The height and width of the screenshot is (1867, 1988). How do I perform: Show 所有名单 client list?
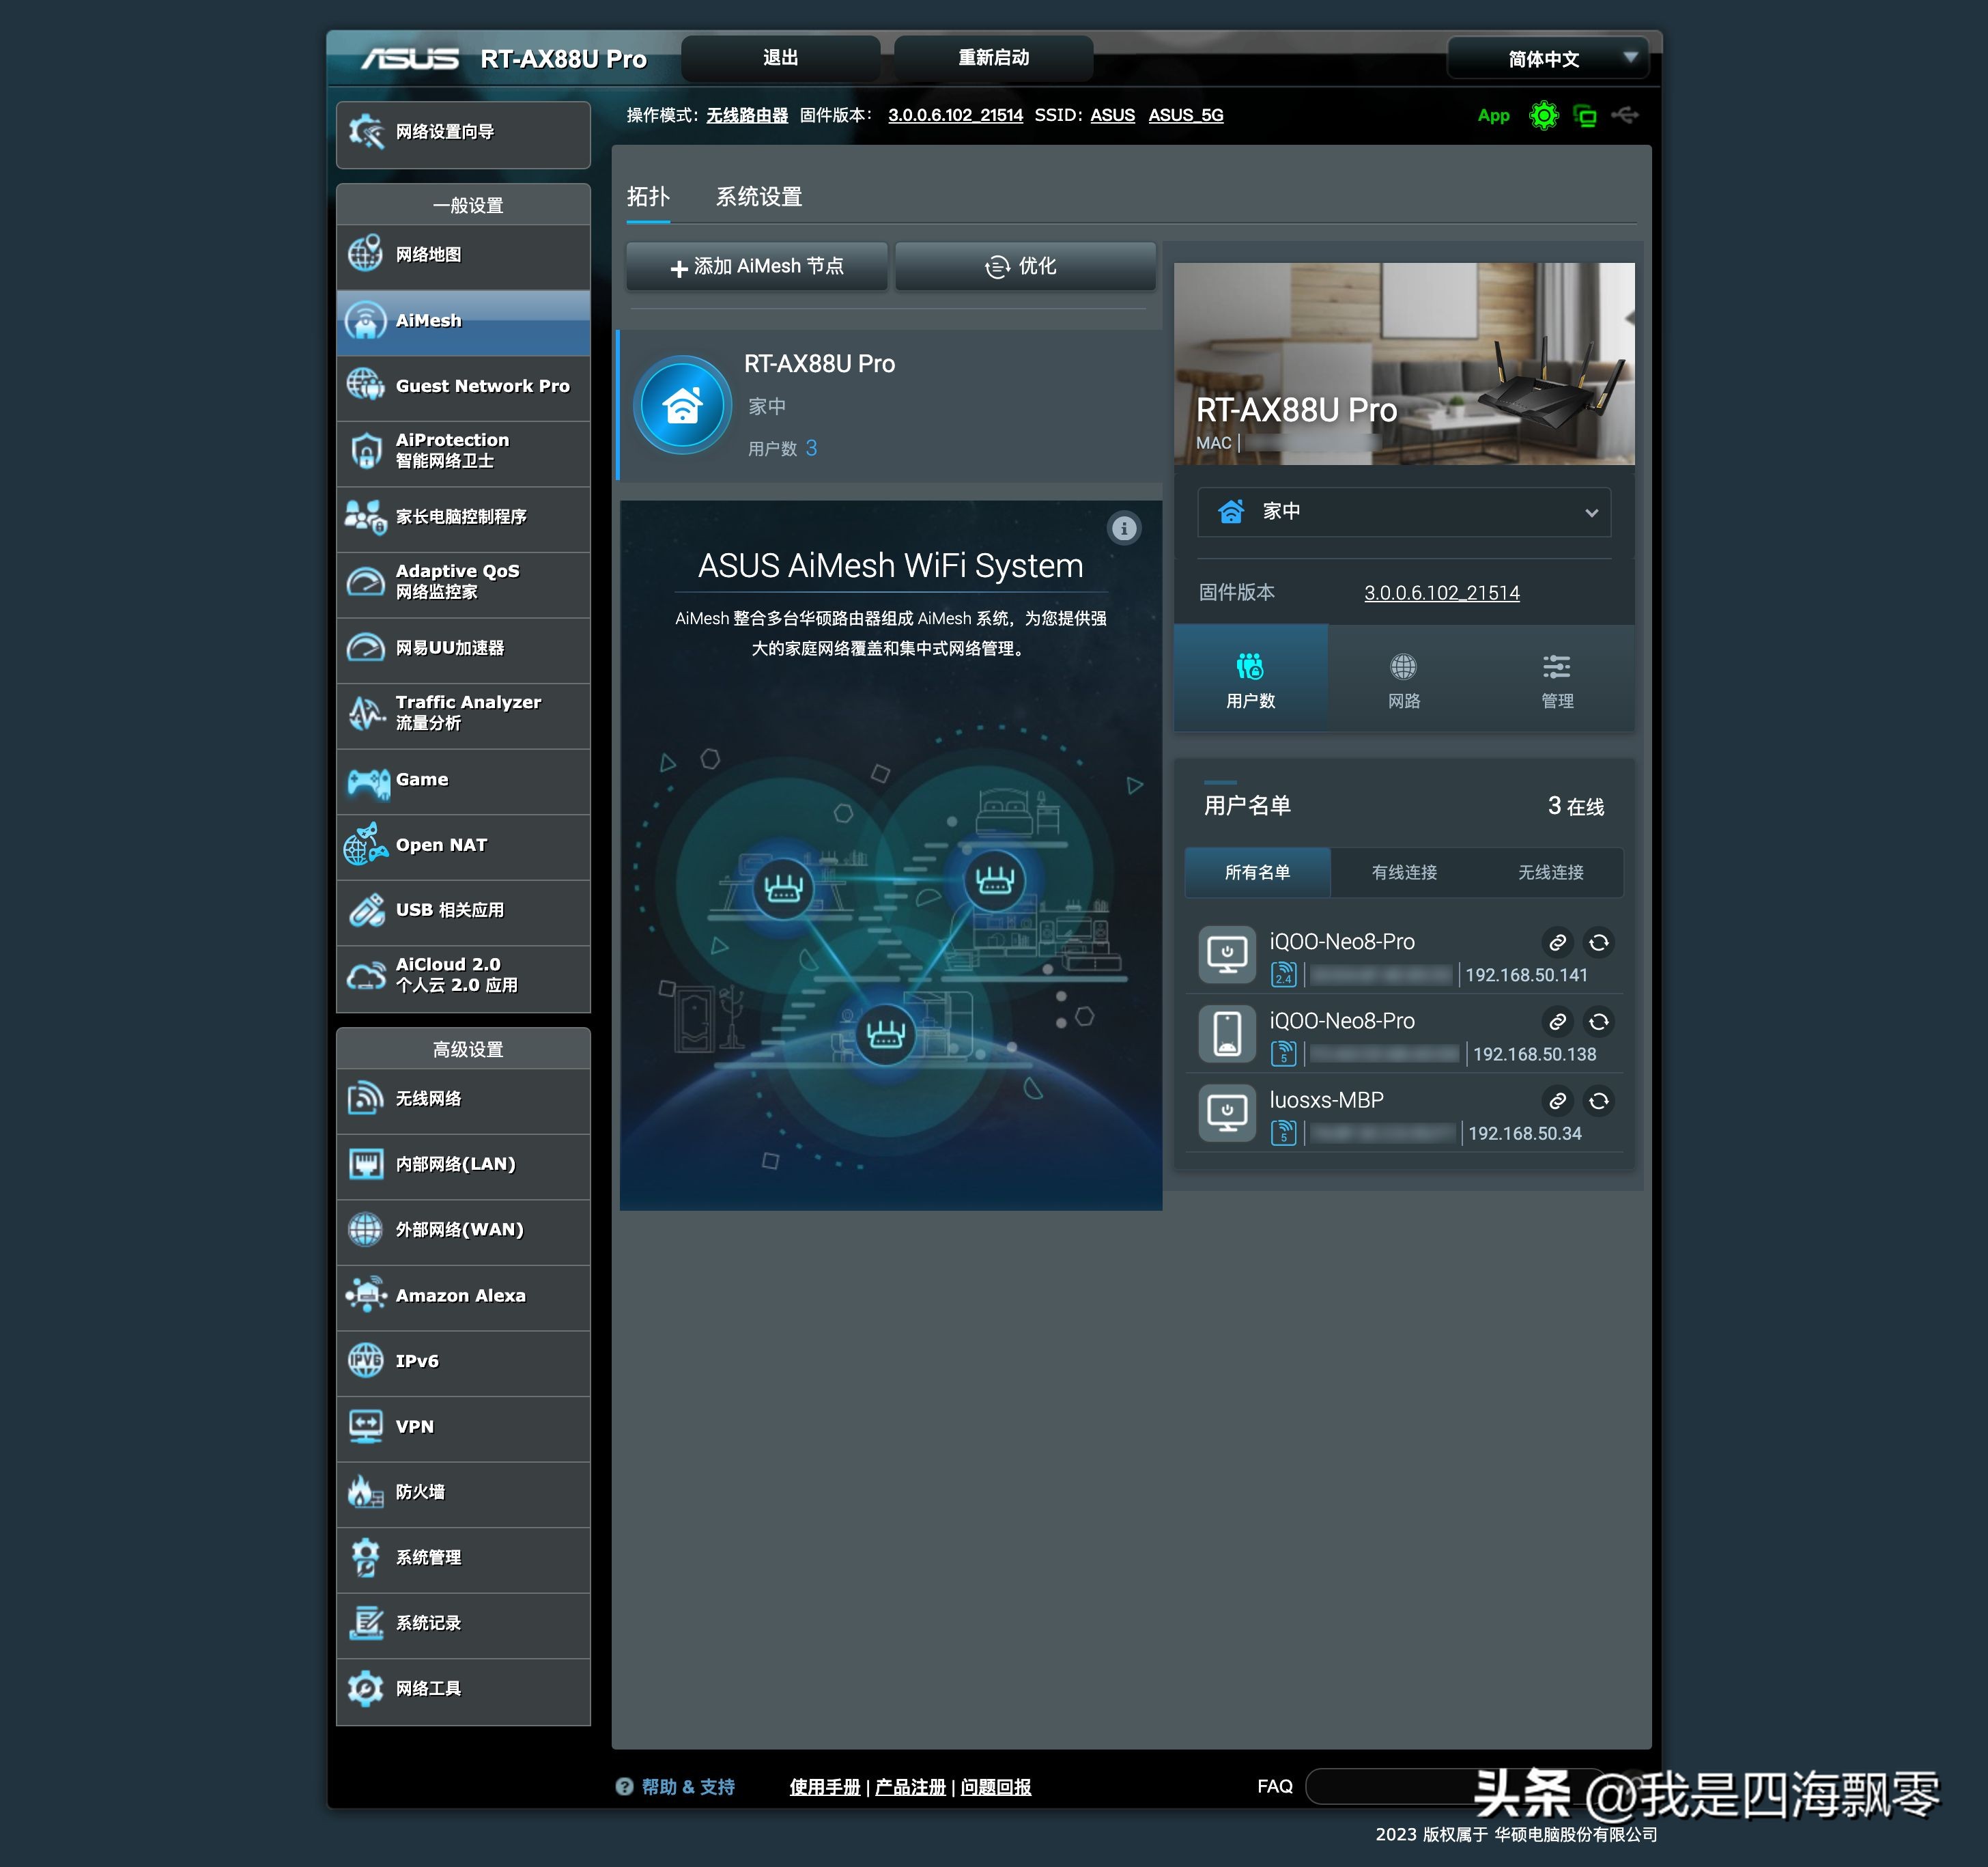point(1257,873)
